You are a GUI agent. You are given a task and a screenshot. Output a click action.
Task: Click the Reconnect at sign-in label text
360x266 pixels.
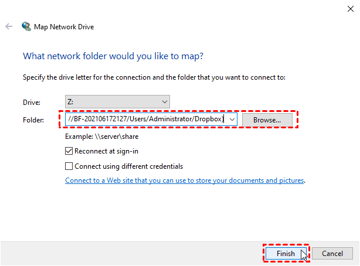tap(106, 151)
